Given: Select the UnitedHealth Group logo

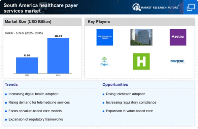Looking at the screenshot, I should click(105, 37).
